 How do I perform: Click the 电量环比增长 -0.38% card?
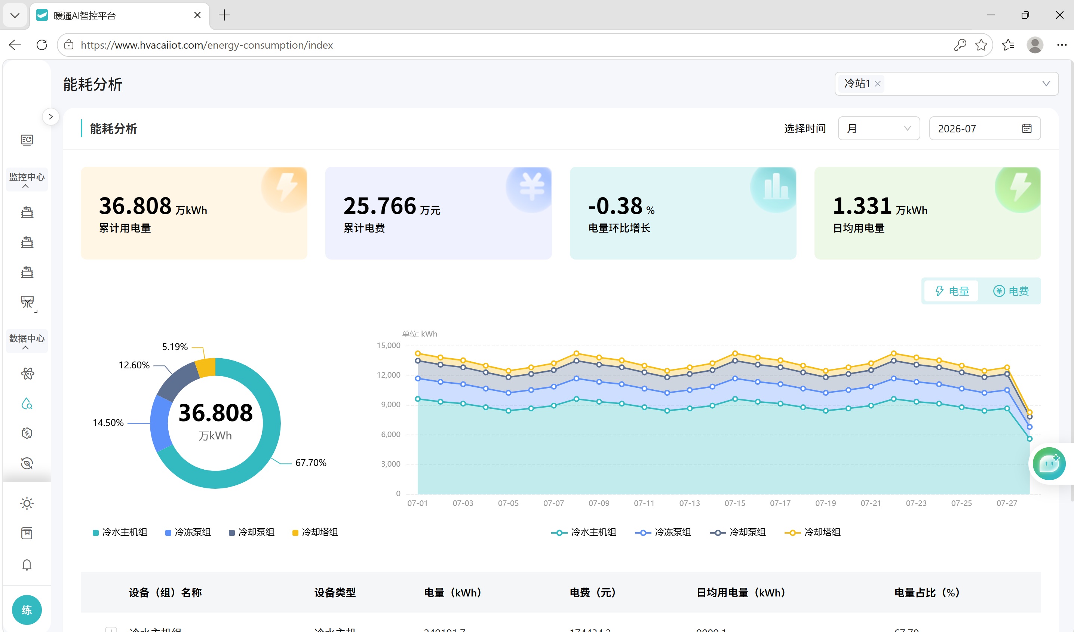click(x=683, y=213)
